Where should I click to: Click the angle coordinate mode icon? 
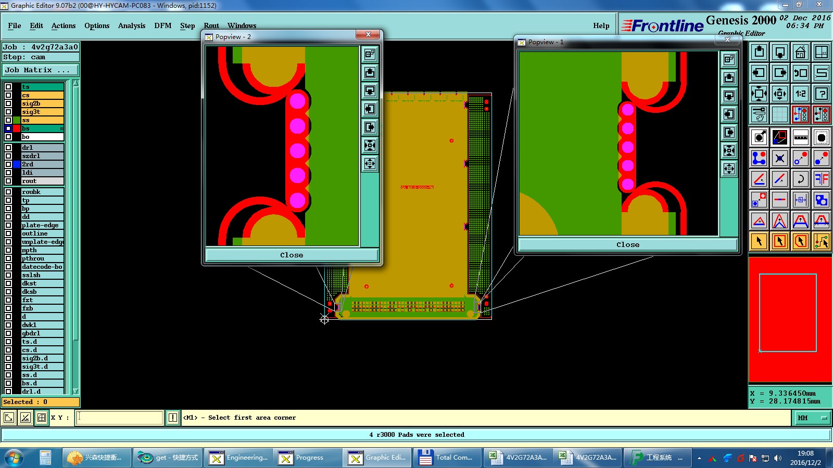coord(26,418)
